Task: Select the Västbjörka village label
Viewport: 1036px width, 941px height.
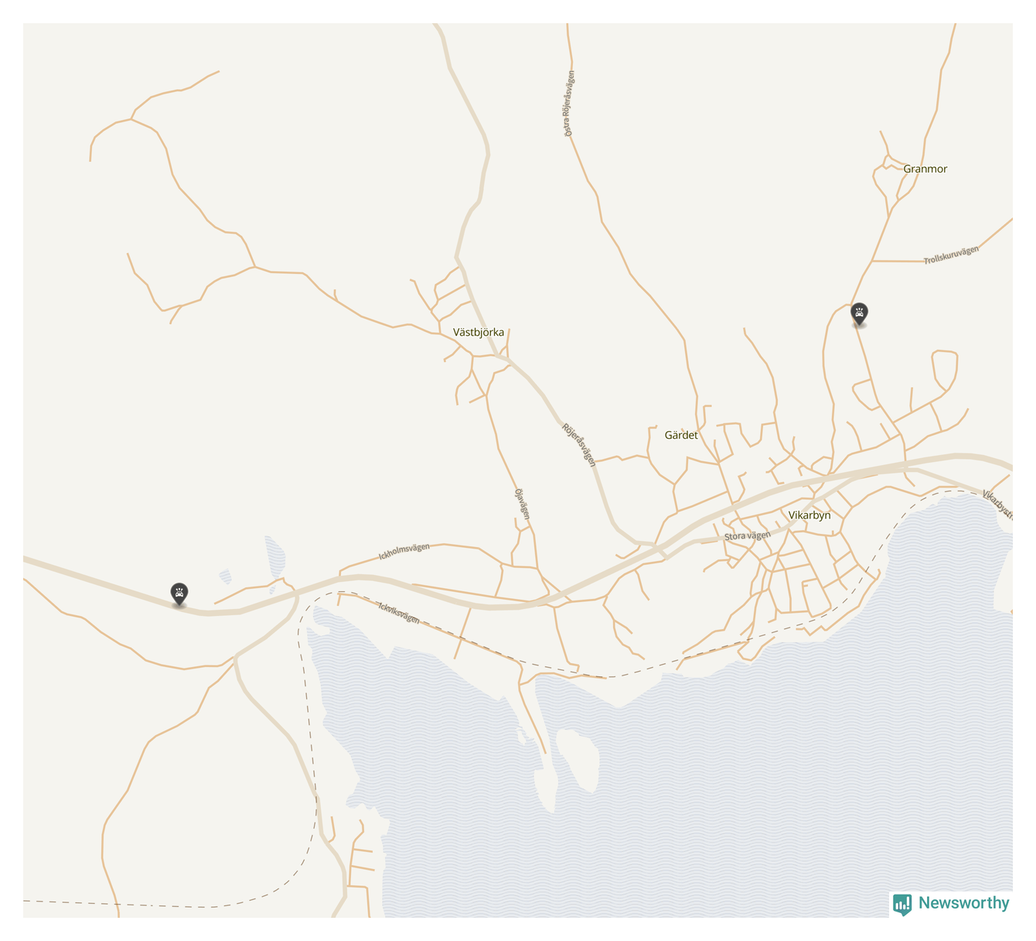Action: 479,332
